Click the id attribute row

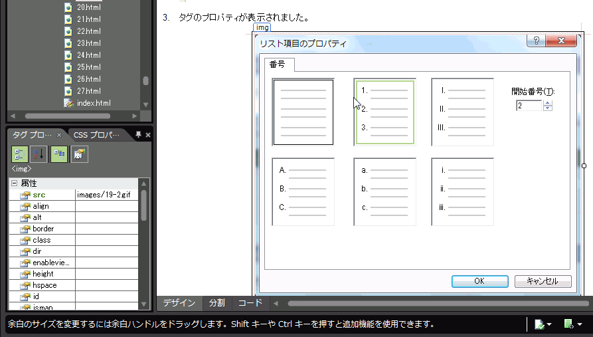pyautogui.click(x=74, y=297)
